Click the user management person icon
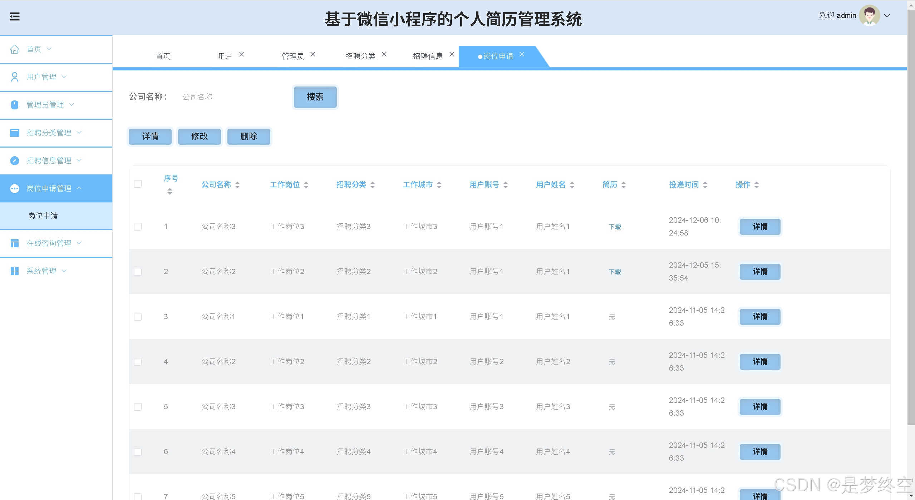The width and height of the screenshot is (915, 500). [x=15, y=77]
